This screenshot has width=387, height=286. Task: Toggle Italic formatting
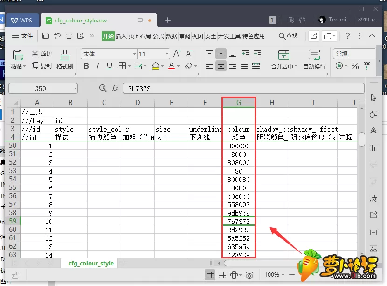tap(98, 66)
